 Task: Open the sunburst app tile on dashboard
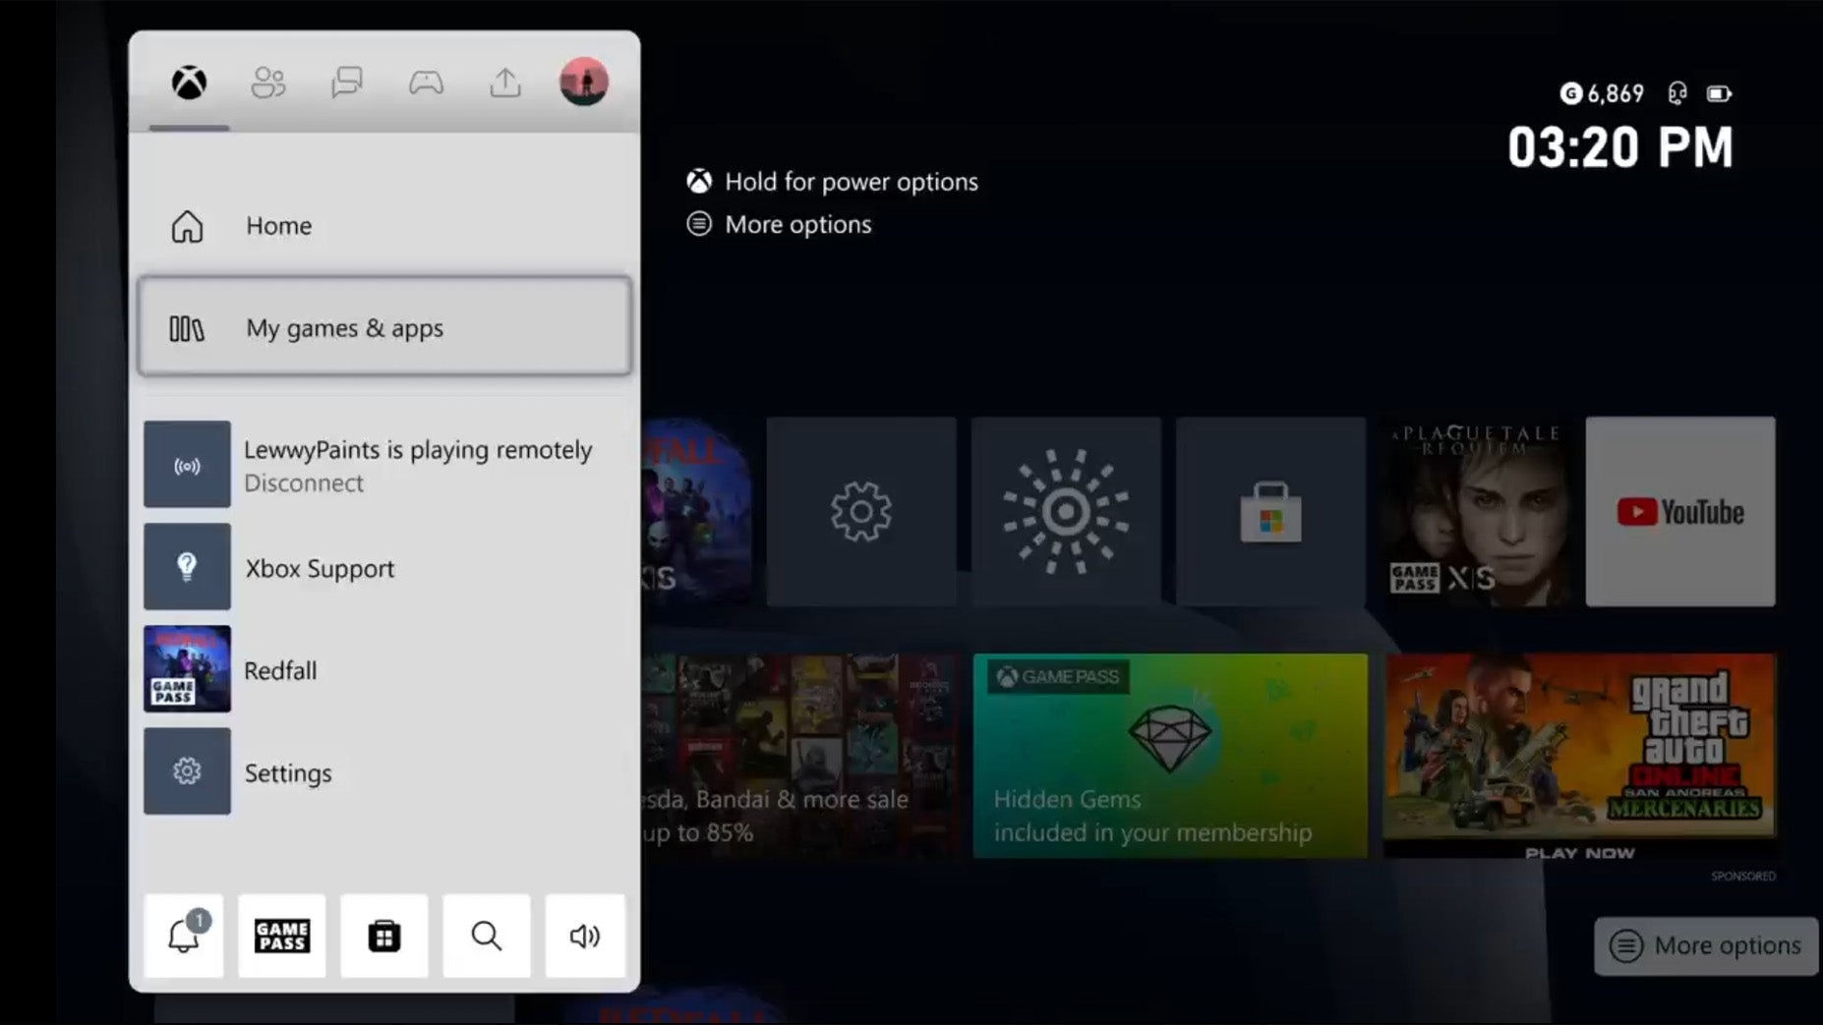coord(1066,511)
